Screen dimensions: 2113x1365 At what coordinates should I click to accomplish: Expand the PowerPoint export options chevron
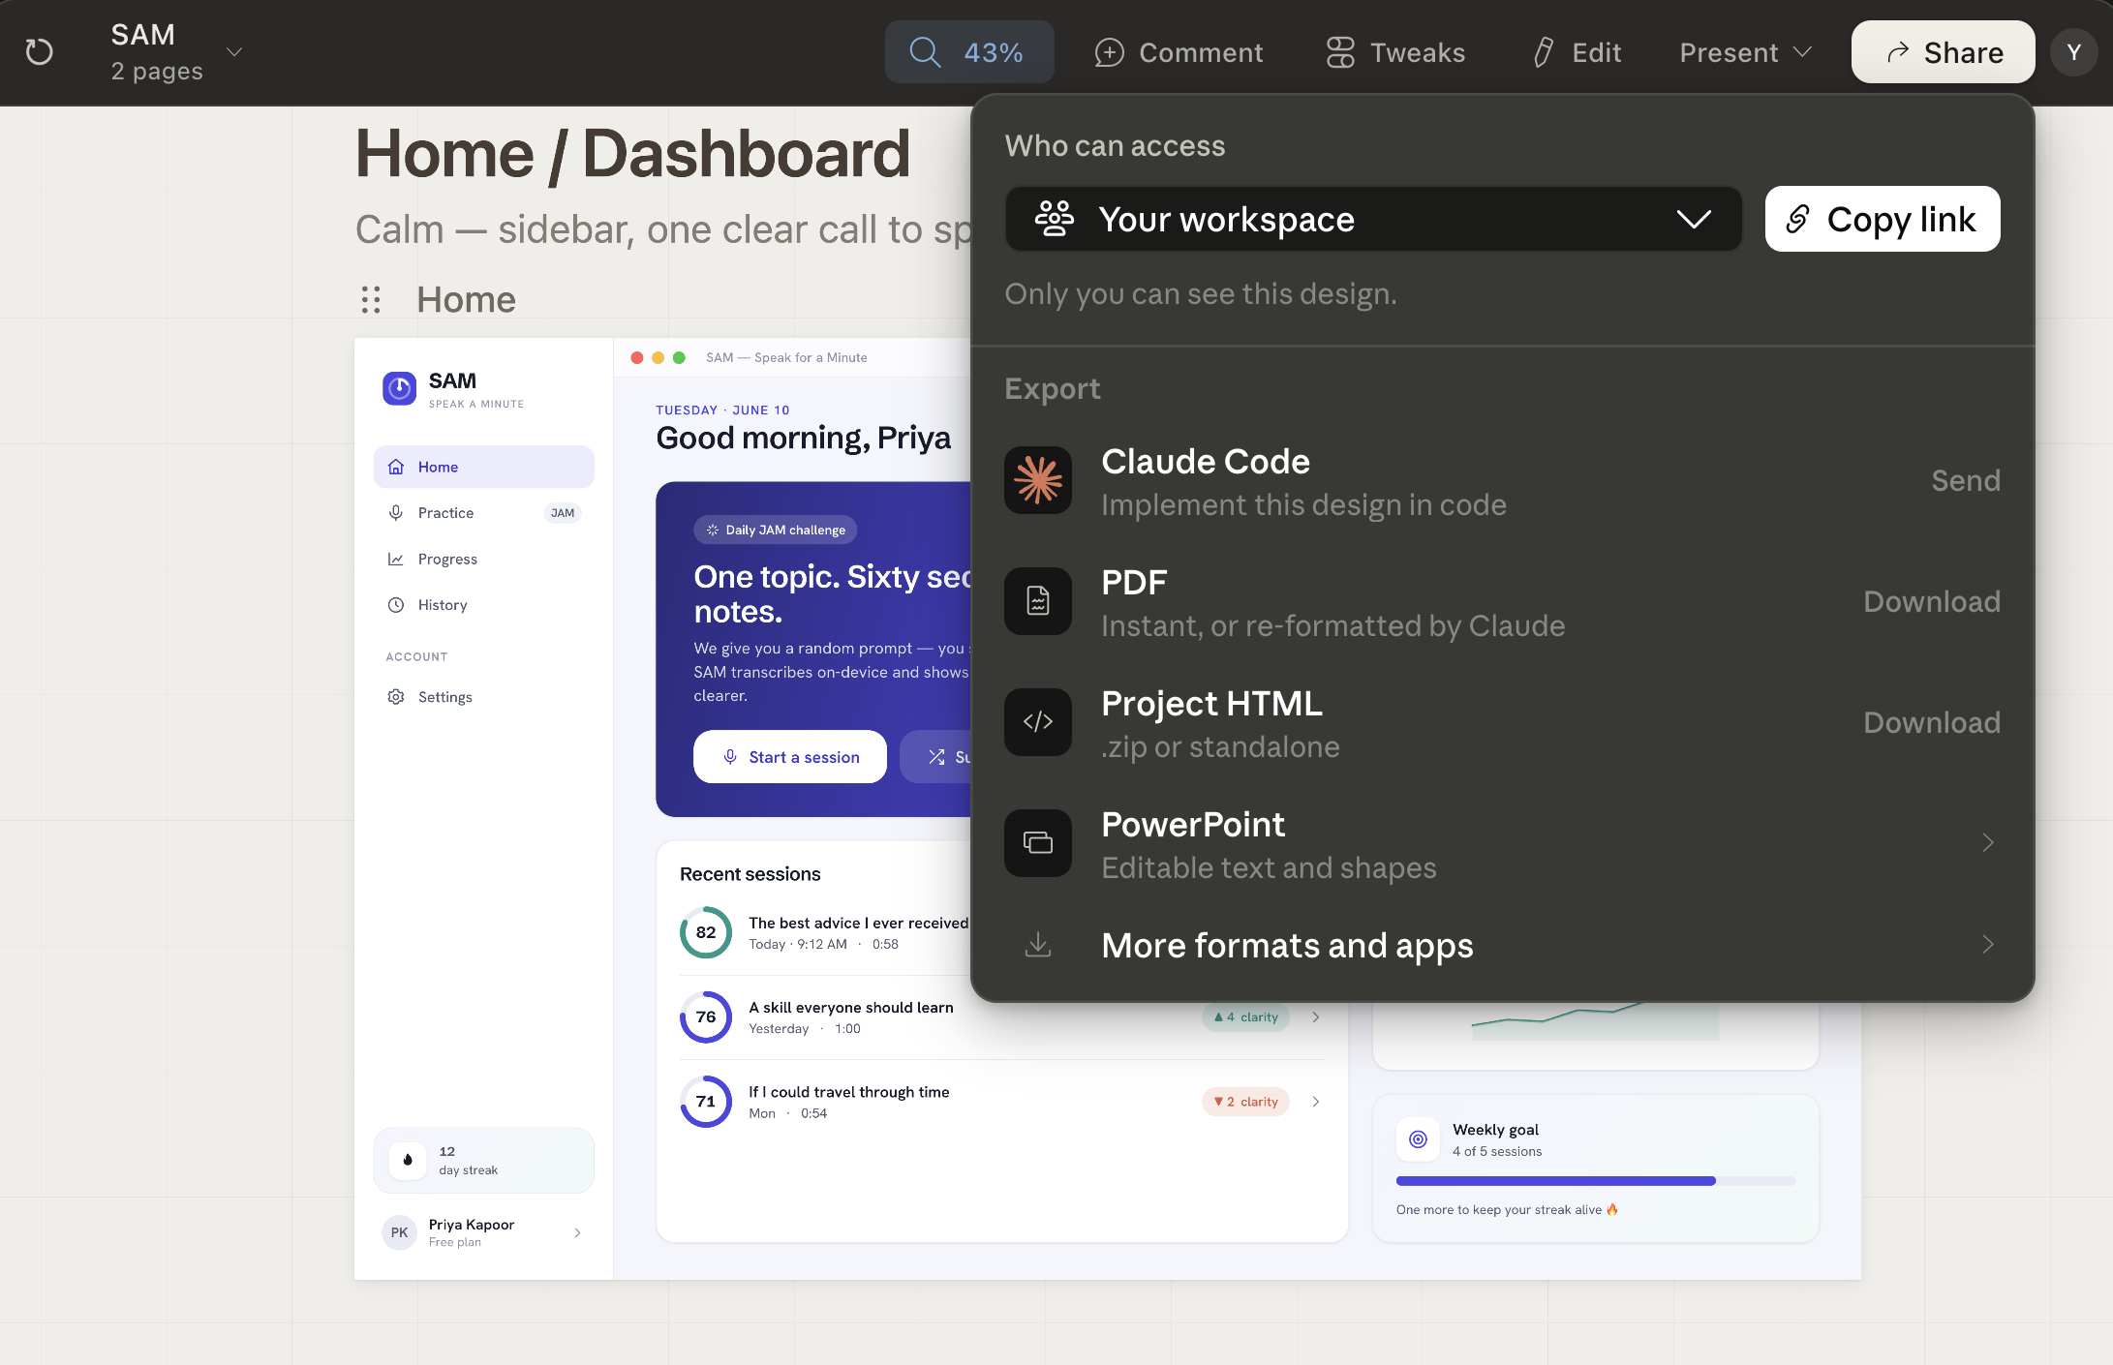(1987, 843)
